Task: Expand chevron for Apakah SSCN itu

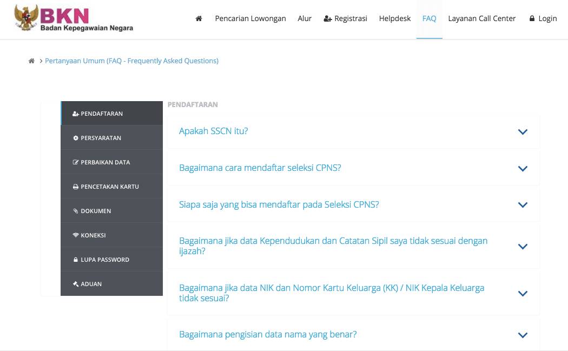Action: (523, 132)
